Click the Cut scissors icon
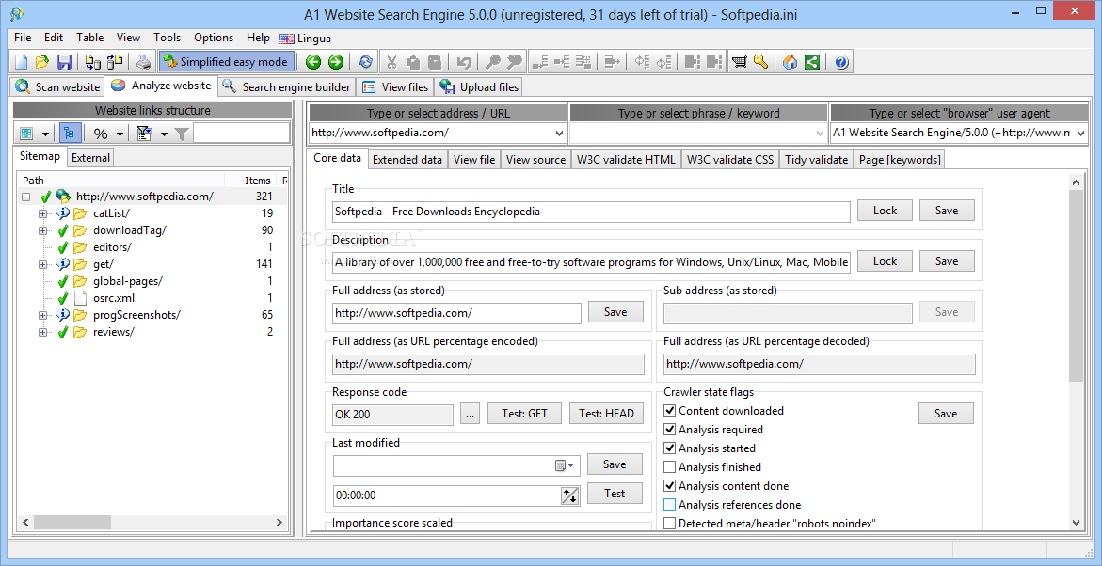 click(392, 62)
